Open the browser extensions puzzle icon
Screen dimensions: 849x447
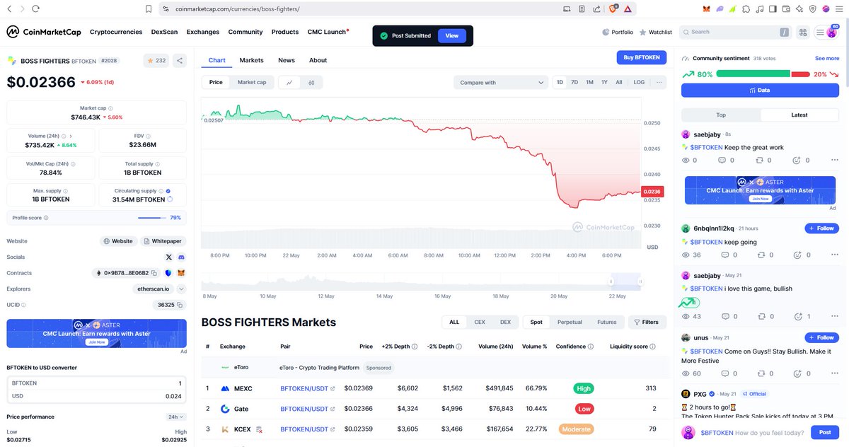pyautogui.click(x=746, y=9)
